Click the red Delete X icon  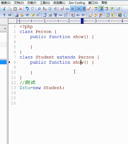pyautogui.click(x=20, y=9)
